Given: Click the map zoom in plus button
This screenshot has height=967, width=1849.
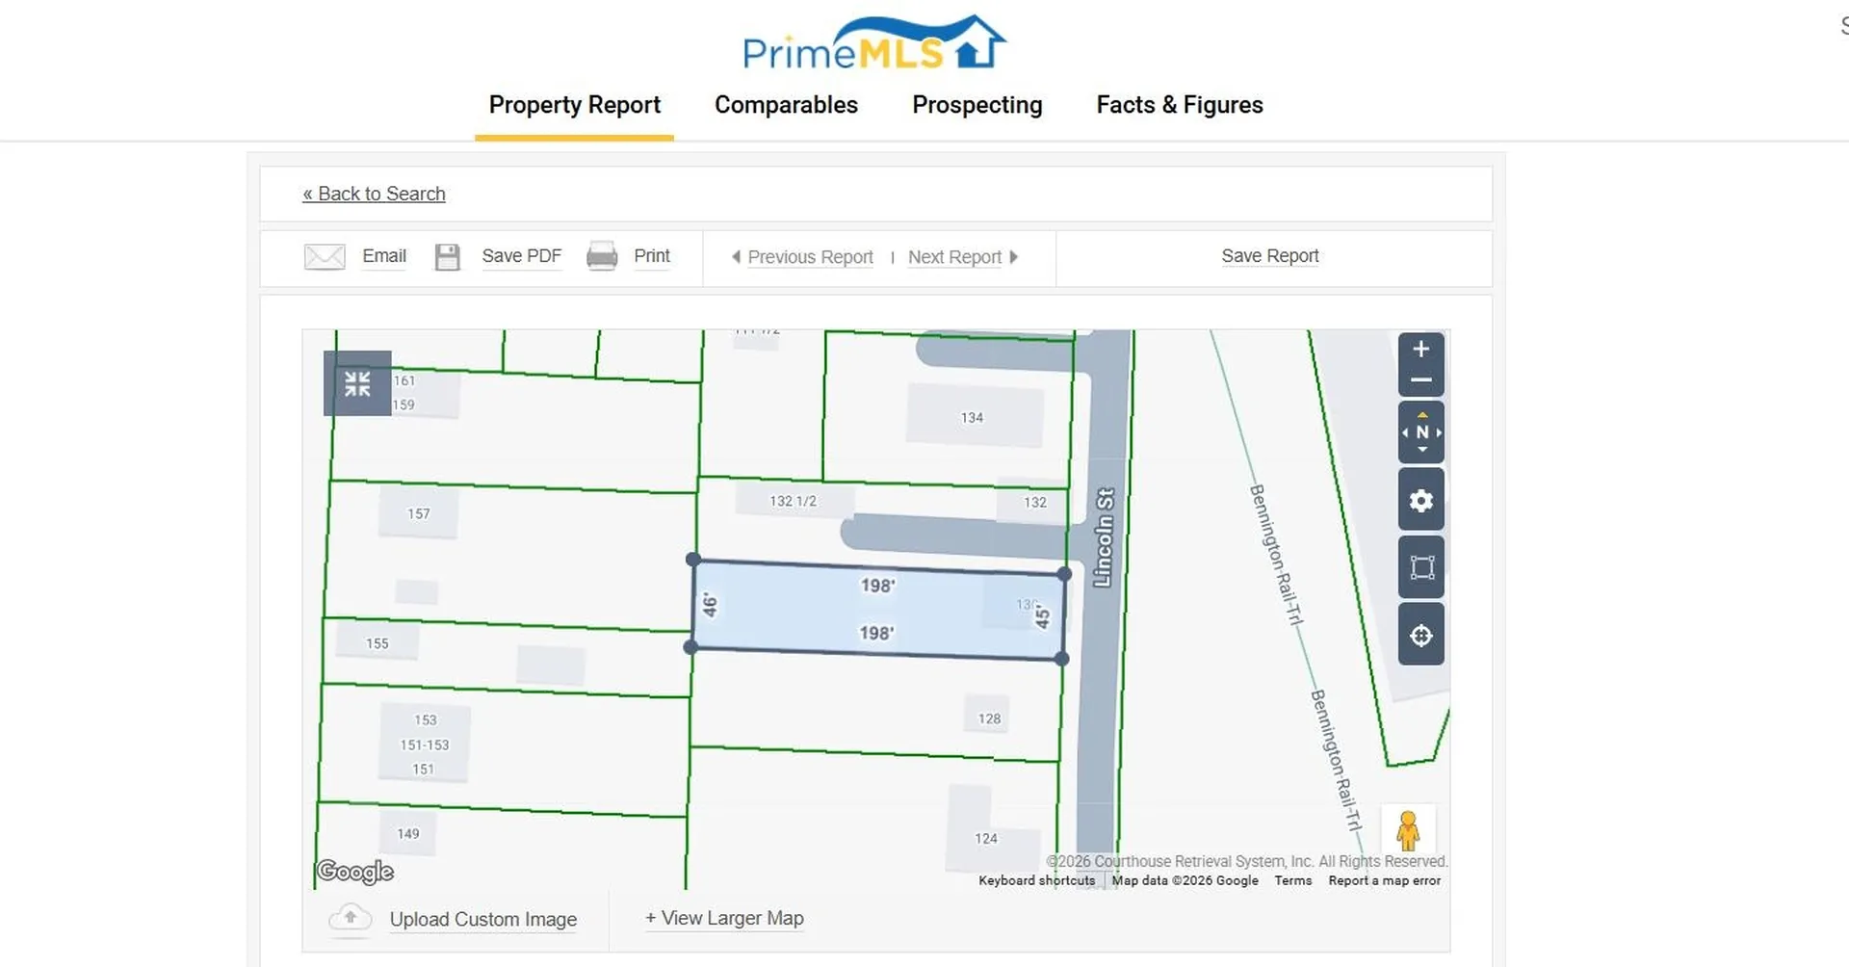Looking at the screenshot, I should 1420,350.
